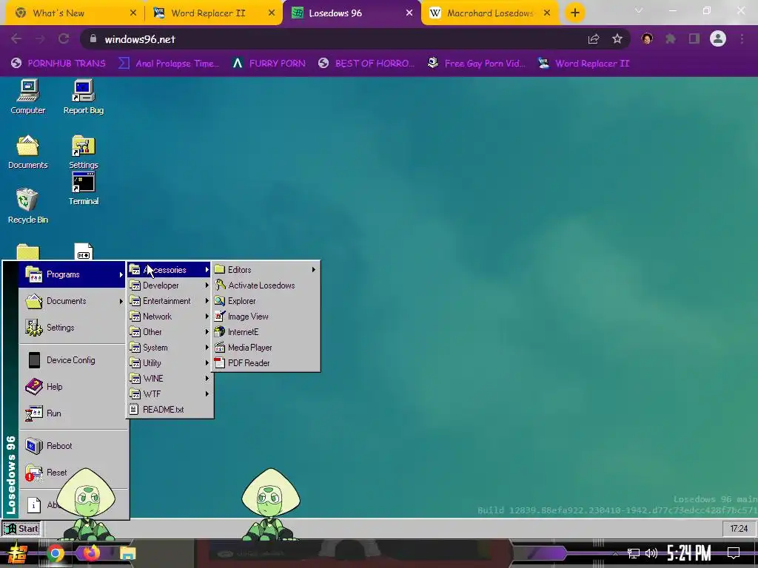Open File Explorer from Windows taskbar
The width and height of the screenshot is (758, 568).
click(x=127, y=553)
